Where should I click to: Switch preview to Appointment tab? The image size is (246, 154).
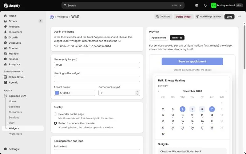159,38
